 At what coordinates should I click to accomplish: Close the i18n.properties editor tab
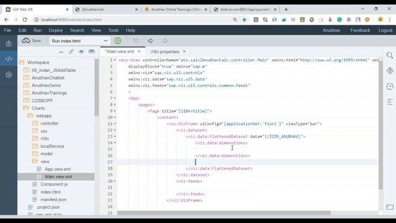click(x=184, y=51)
